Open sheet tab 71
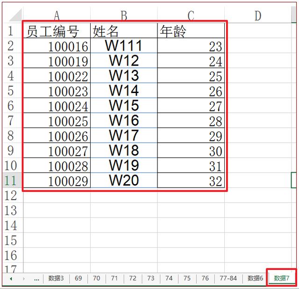 [114, 278]
